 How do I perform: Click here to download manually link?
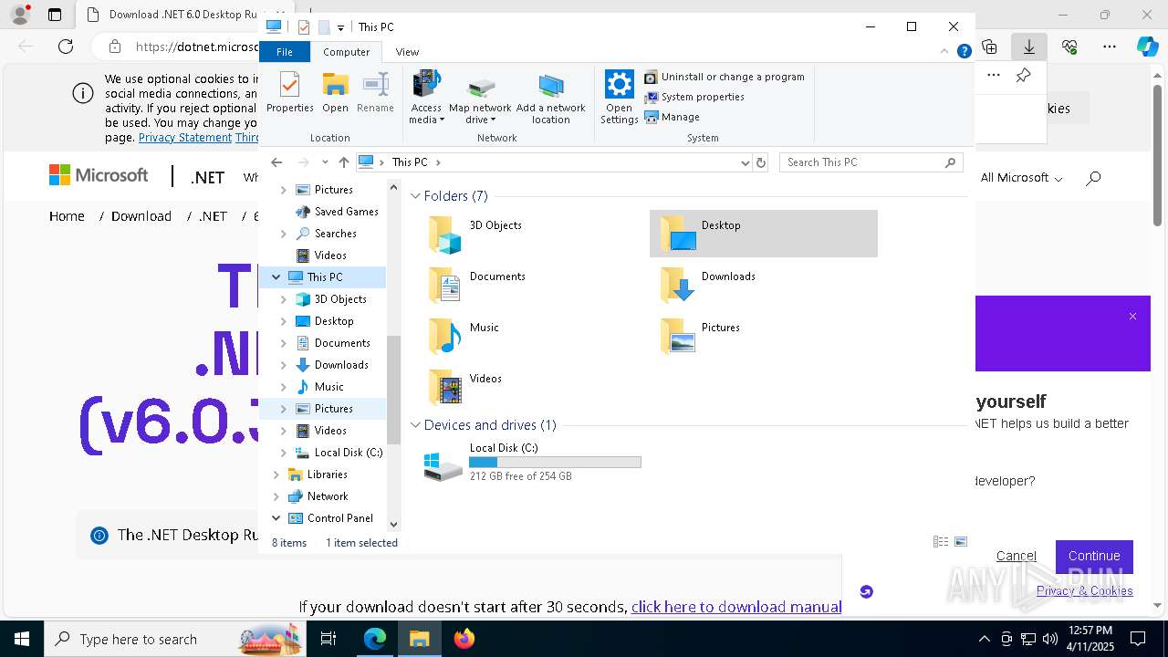point(736,607)
